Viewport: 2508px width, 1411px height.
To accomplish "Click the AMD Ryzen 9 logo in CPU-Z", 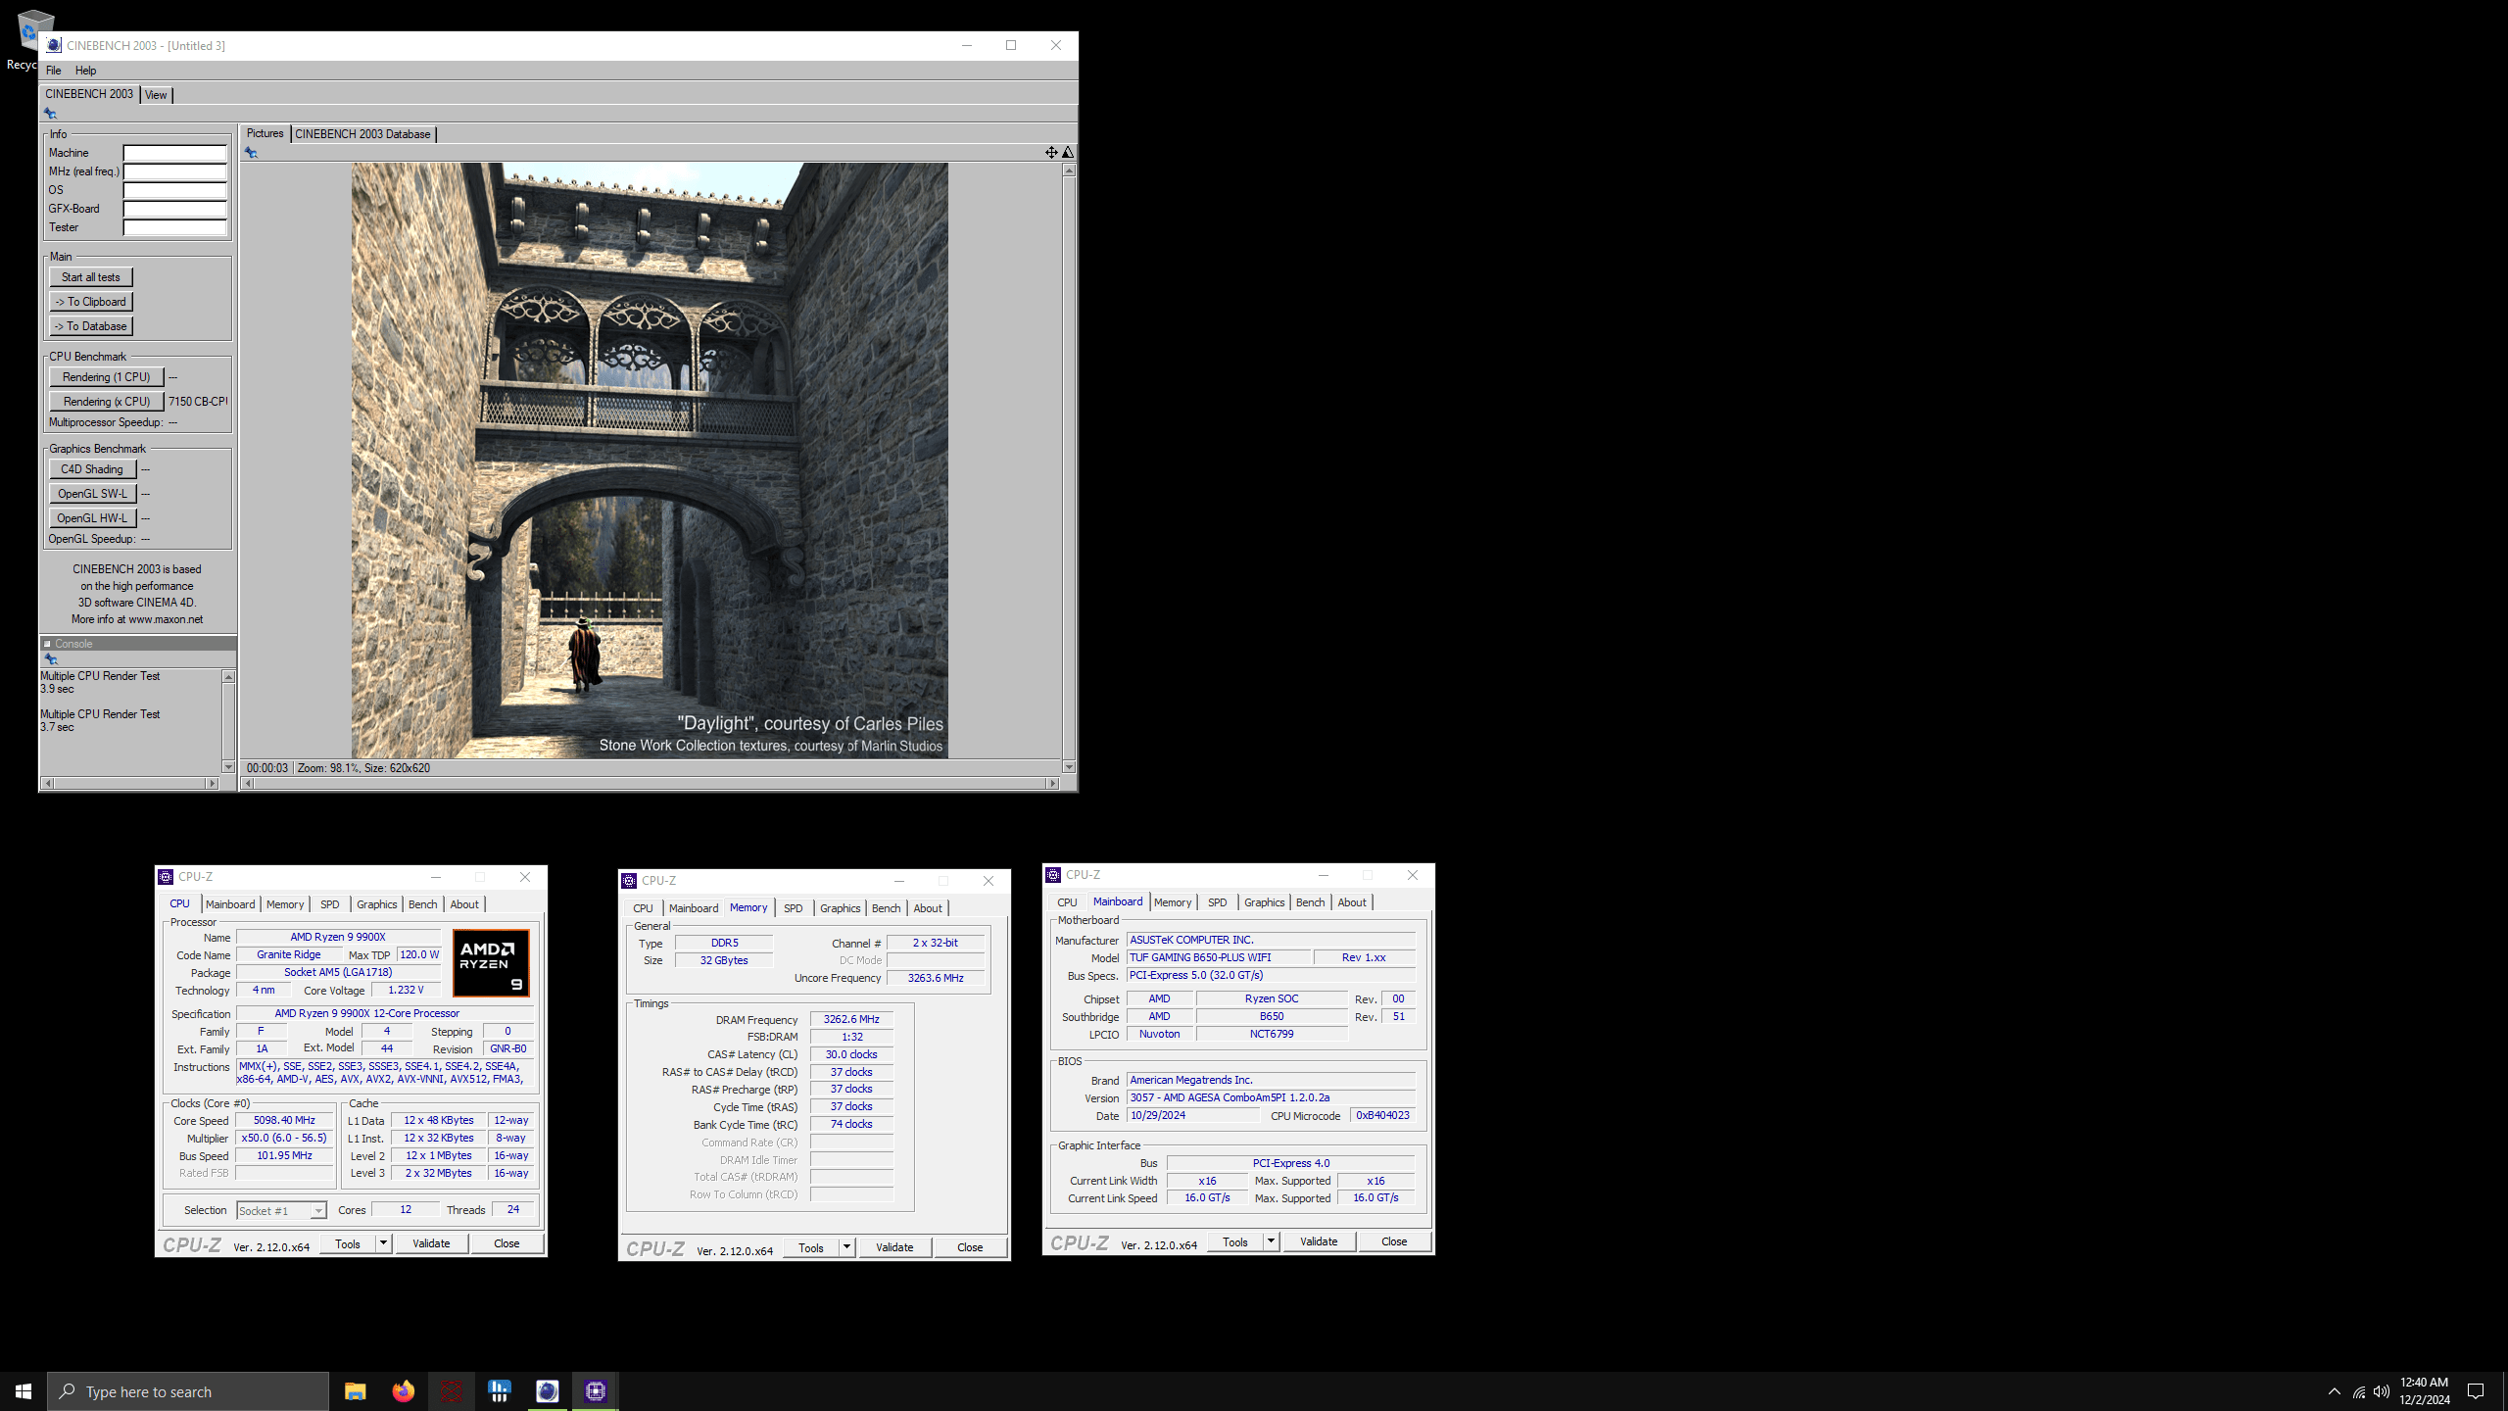I will pyautogui.click(x=492, y=962).
